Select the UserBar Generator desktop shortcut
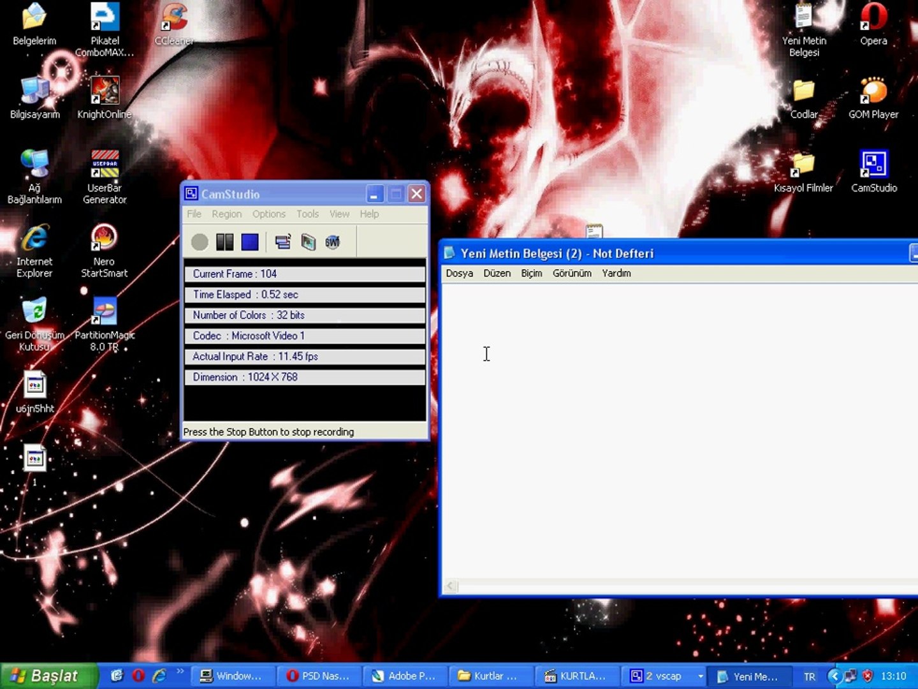The image size is (918, 689). coord(105,176)
